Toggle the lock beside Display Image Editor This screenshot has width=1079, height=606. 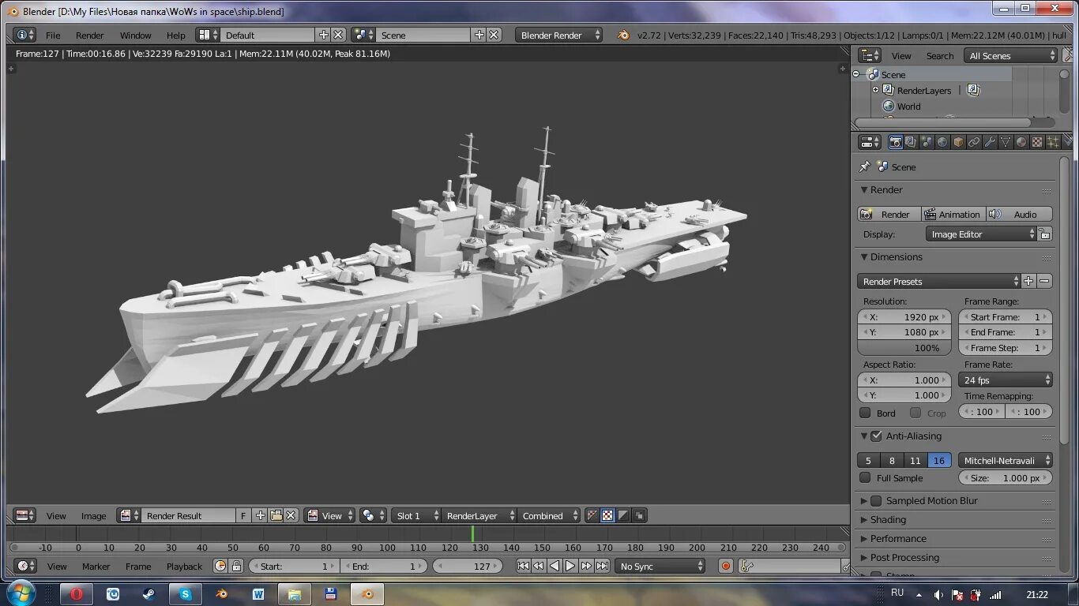click(x=1045, y=234)
